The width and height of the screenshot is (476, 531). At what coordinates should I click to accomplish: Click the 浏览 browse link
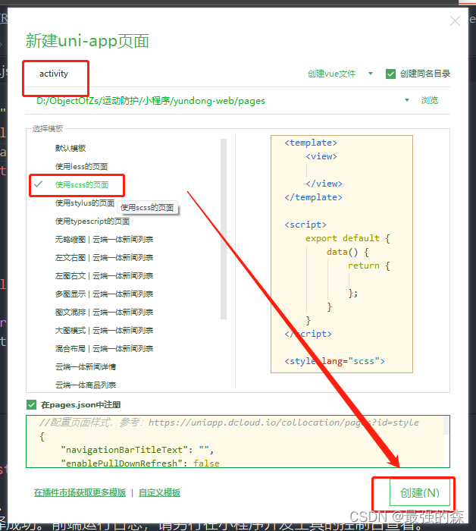[x=429, y=100]
